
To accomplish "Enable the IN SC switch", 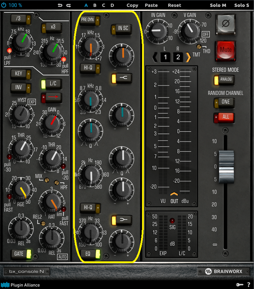I will coord(121,29).
